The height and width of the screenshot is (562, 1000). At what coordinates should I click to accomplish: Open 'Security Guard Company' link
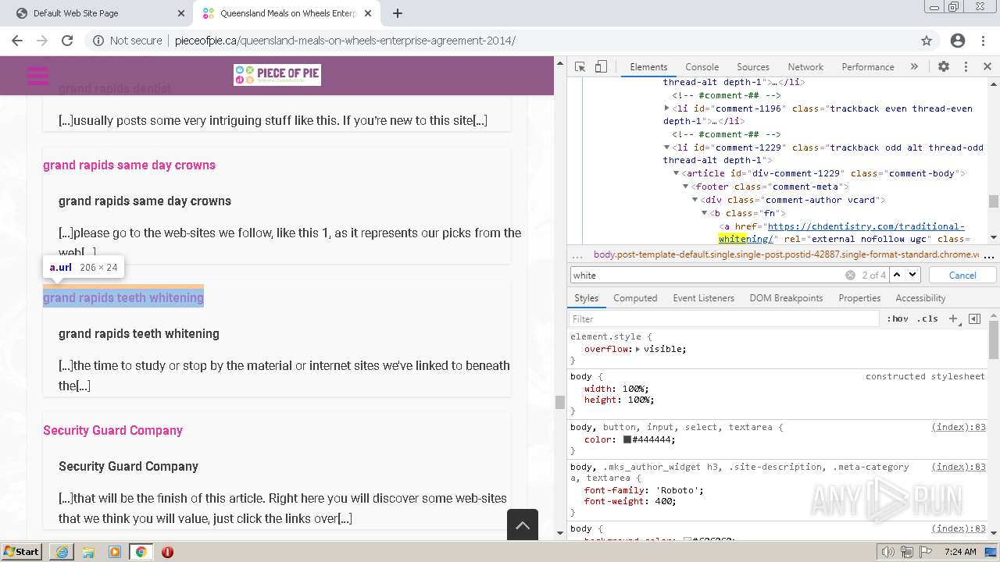click(x=112, y=430)
